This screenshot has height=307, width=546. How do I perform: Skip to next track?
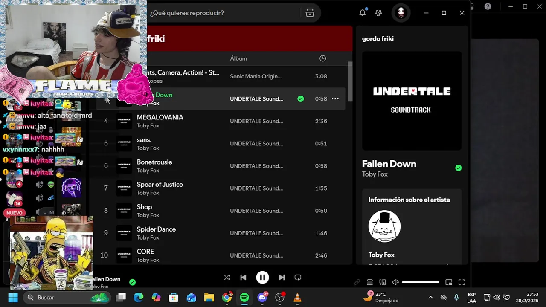pos(282,278)
